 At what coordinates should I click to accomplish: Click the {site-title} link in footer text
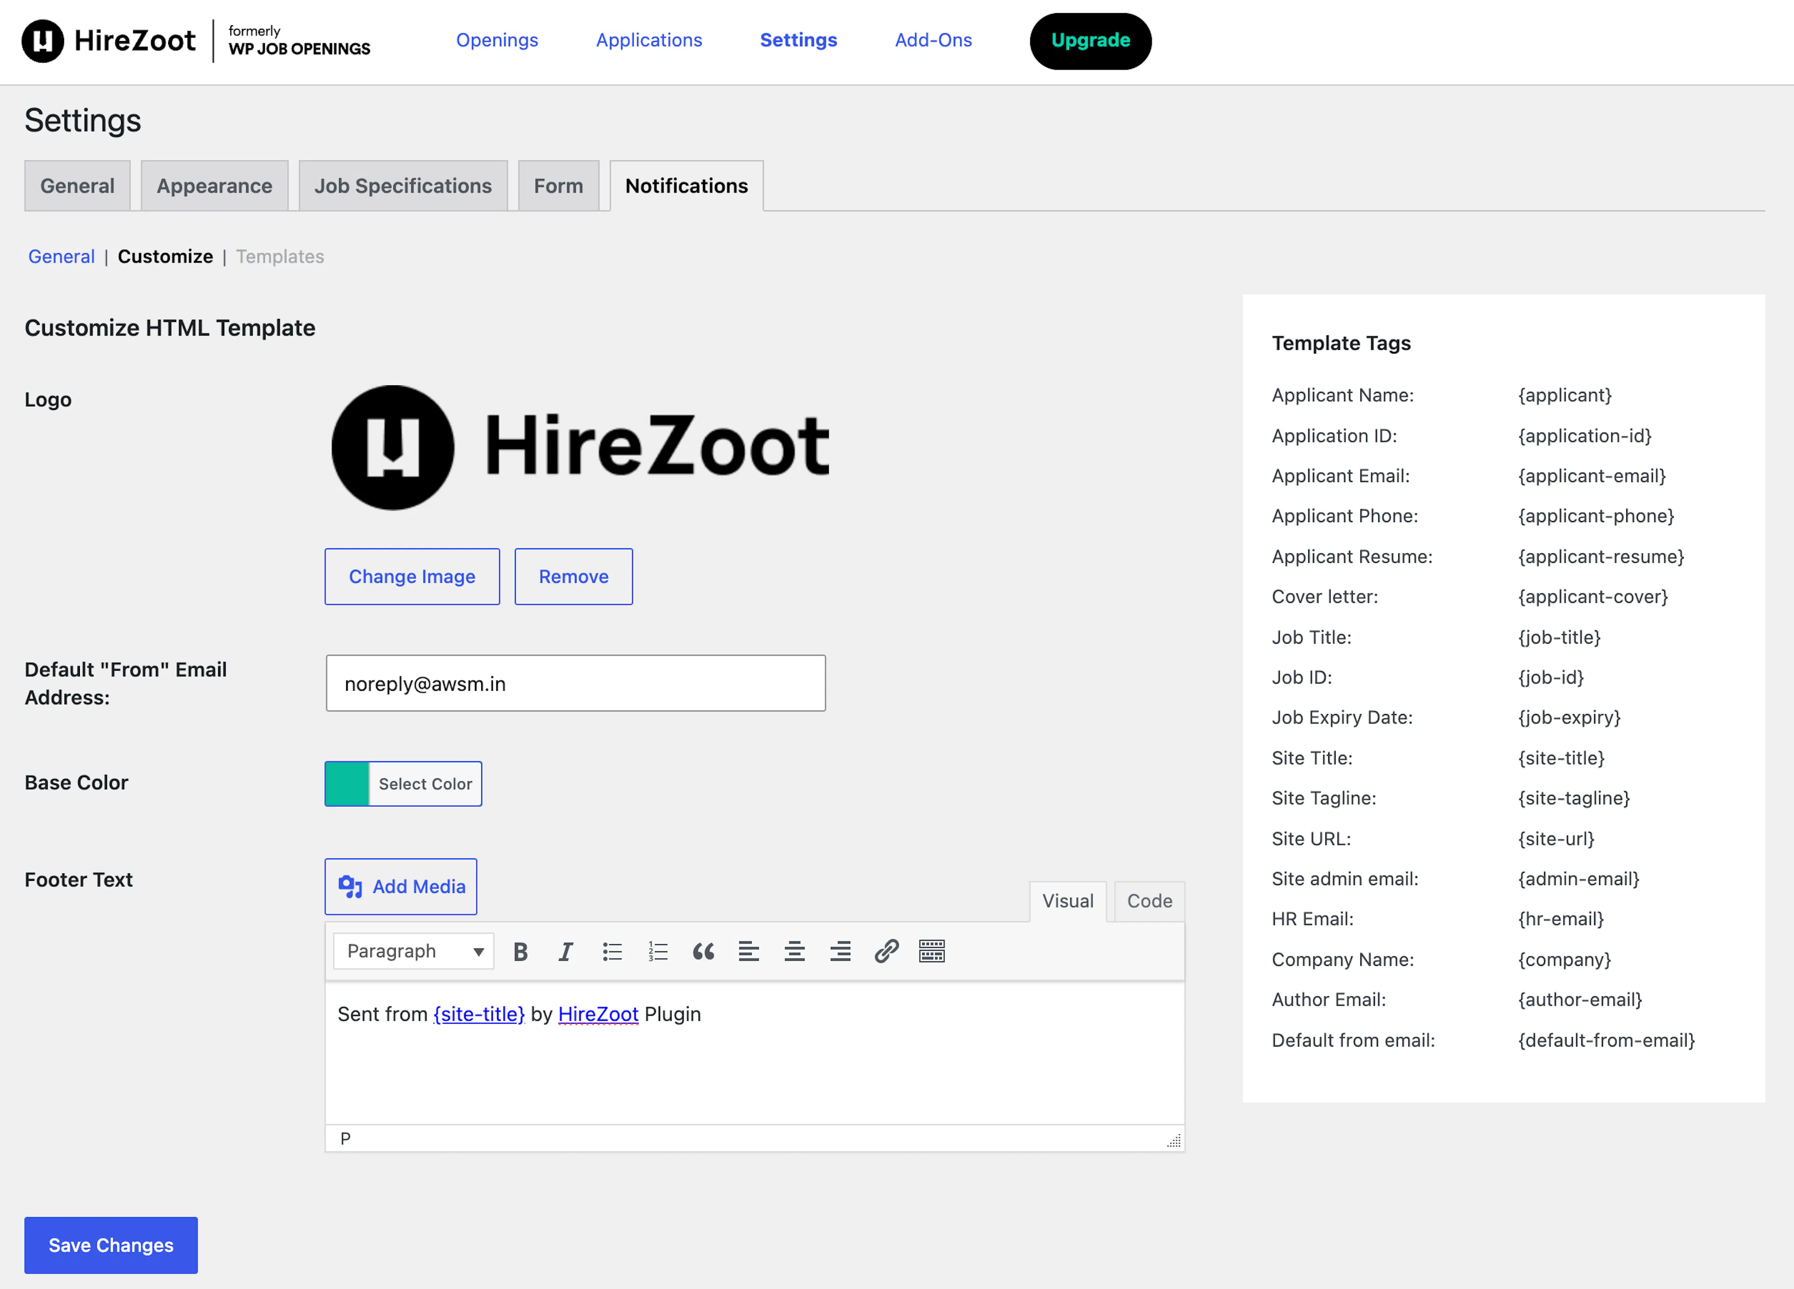pyautogui.click(x=478, y=1014)
